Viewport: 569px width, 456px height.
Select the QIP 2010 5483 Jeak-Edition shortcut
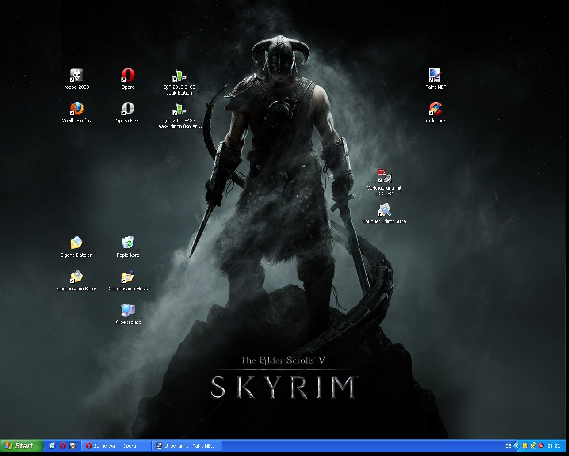click(x=179, y=82)
